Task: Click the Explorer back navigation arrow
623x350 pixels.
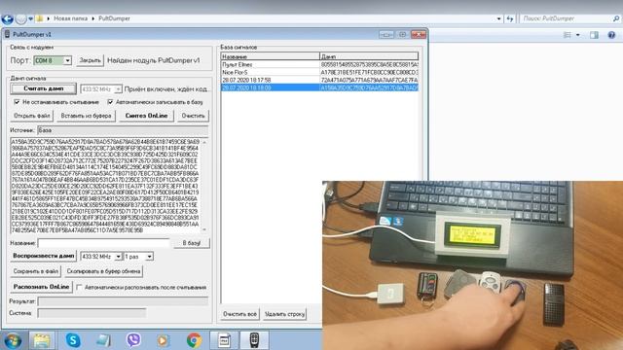Action: [x=7, y=18]
